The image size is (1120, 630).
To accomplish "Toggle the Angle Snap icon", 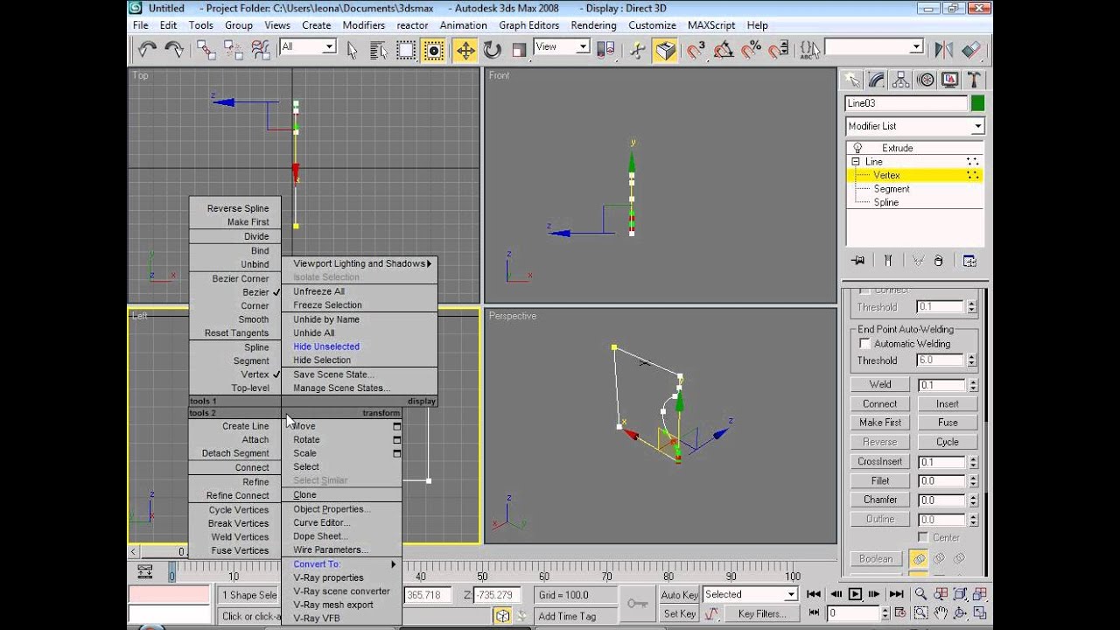I will 724,50.
